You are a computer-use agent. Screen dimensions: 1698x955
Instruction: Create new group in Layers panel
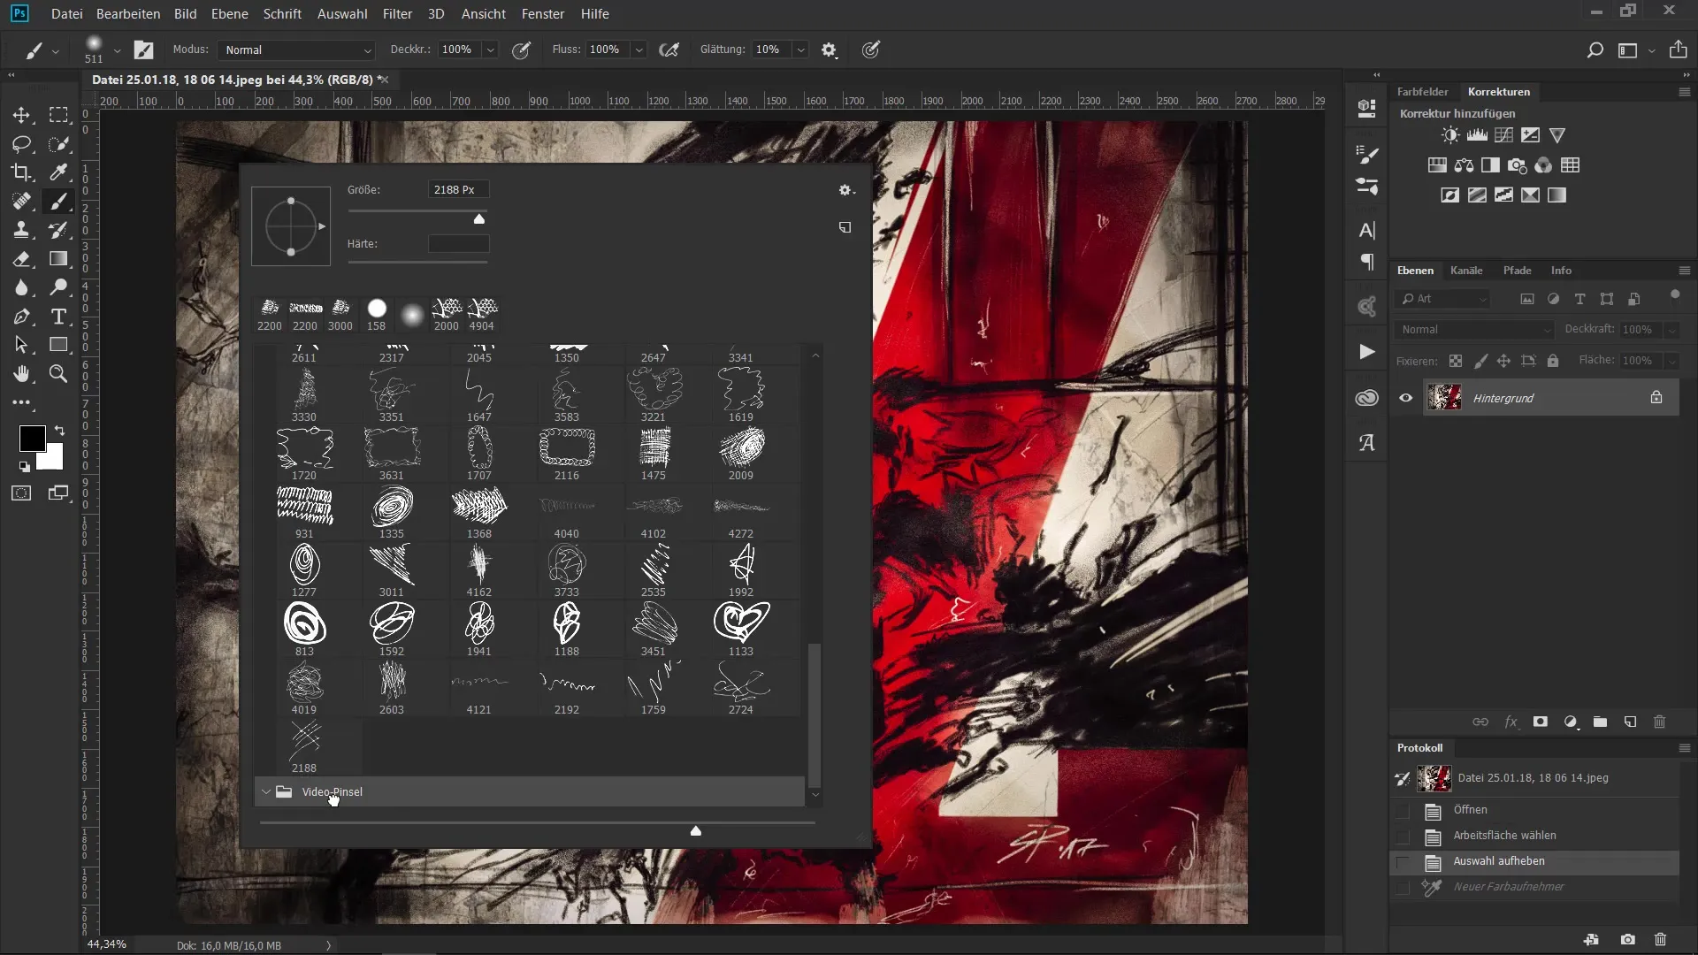(x=1600, y=722)
